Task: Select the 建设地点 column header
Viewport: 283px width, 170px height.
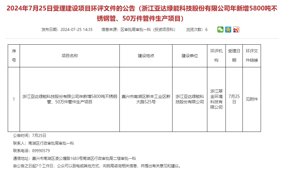Action: (146, 56)
